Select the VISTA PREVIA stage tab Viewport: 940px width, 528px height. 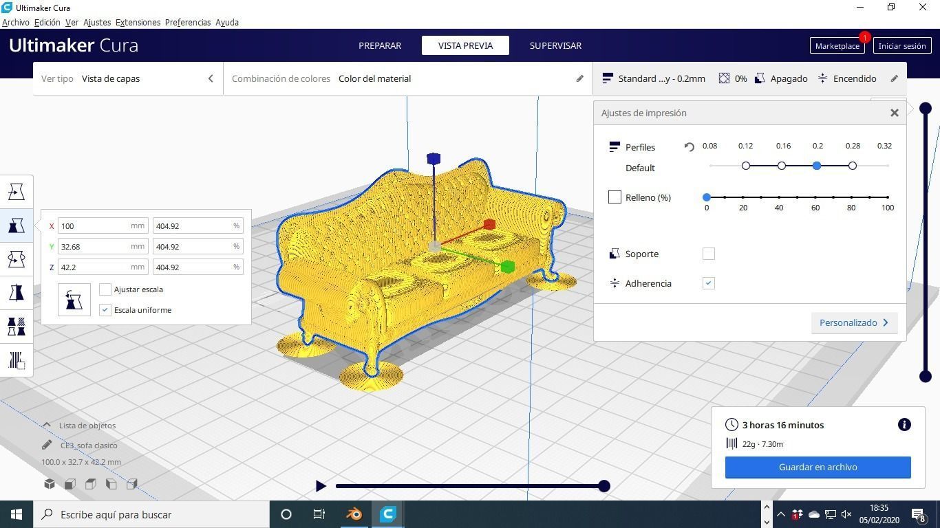[465, 45]
